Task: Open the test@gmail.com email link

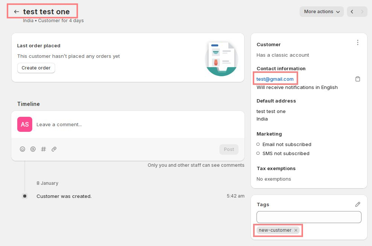Action: (275, 79)
